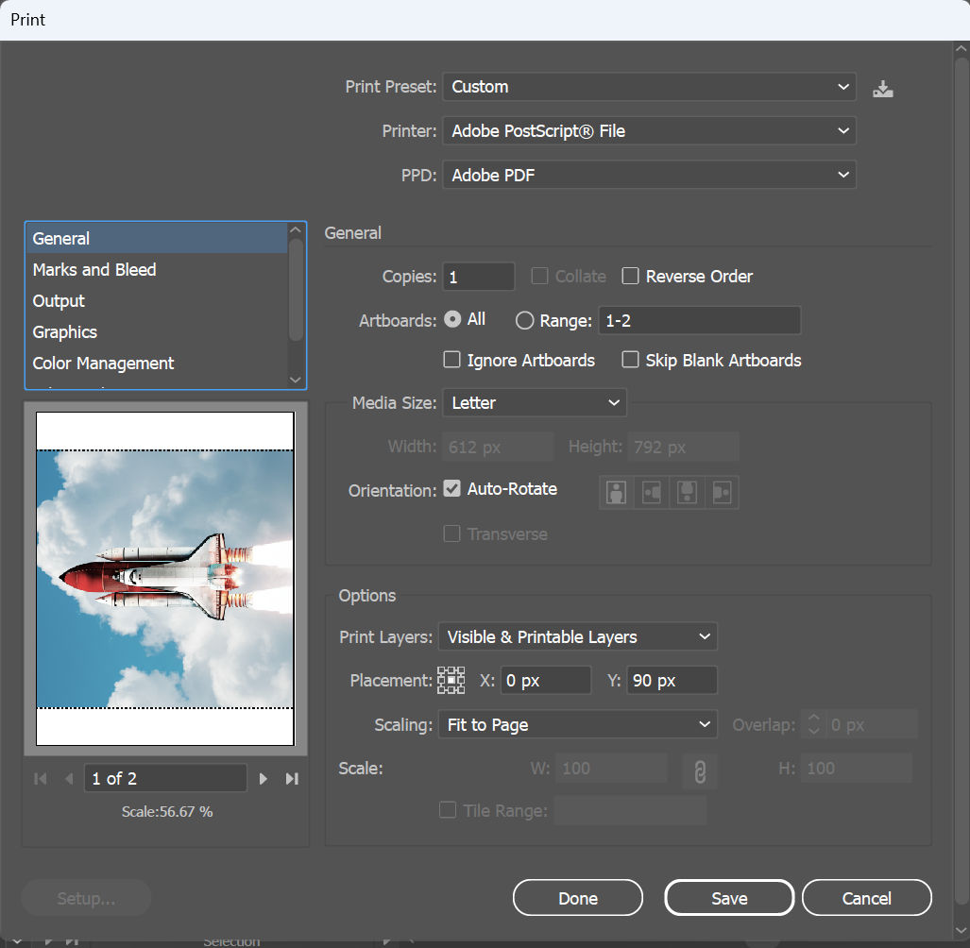The width and height of the screenshot is (970, 948).
Task: Select the Range artboards radio button
Action: (524, 320)
